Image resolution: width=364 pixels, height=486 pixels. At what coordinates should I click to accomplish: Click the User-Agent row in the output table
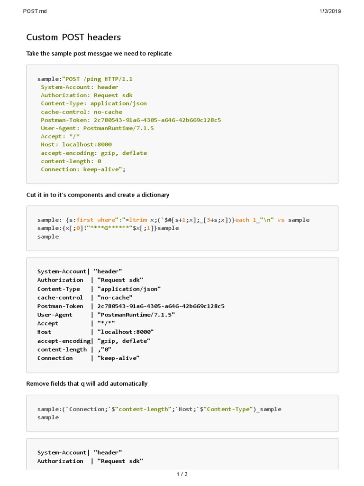[106, 315]
